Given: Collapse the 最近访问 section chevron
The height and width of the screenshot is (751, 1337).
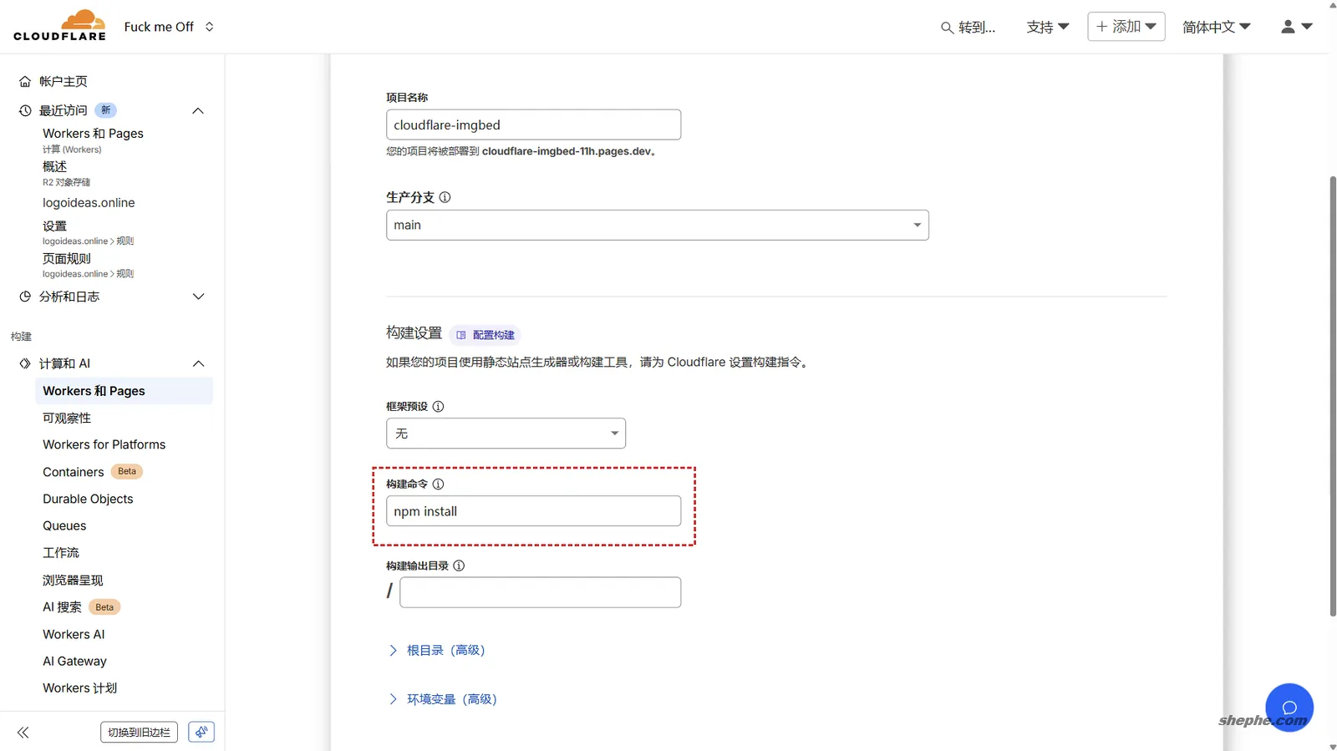Looking at the screenshot, I should pyautogui.click(x=198, y=110).
